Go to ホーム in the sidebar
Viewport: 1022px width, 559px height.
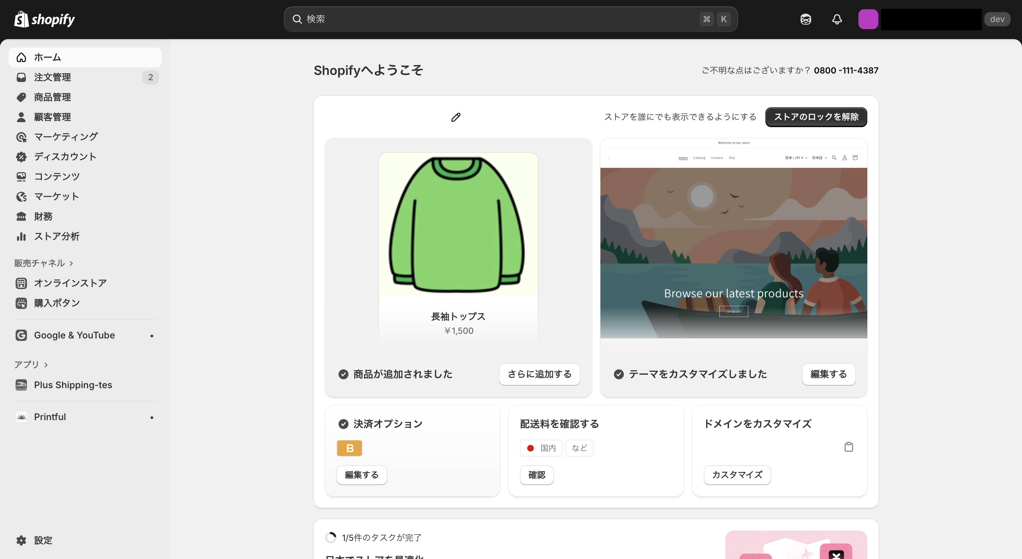pyautogui.click(x=47, y=57)
